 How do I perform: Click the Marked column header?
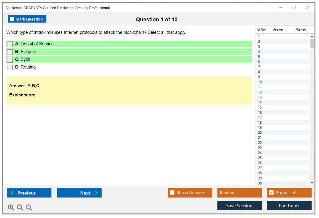click(x=300, y=29)
